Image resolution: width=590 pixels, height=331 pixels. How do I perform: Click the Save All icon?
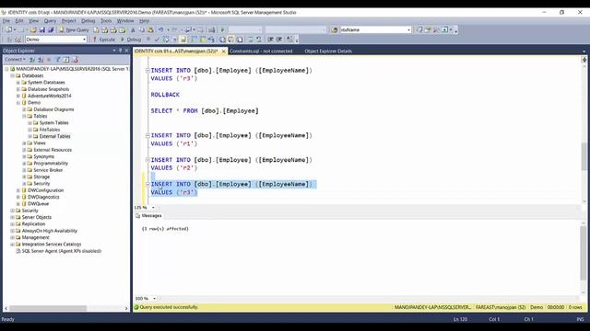[x=51, y=29]
